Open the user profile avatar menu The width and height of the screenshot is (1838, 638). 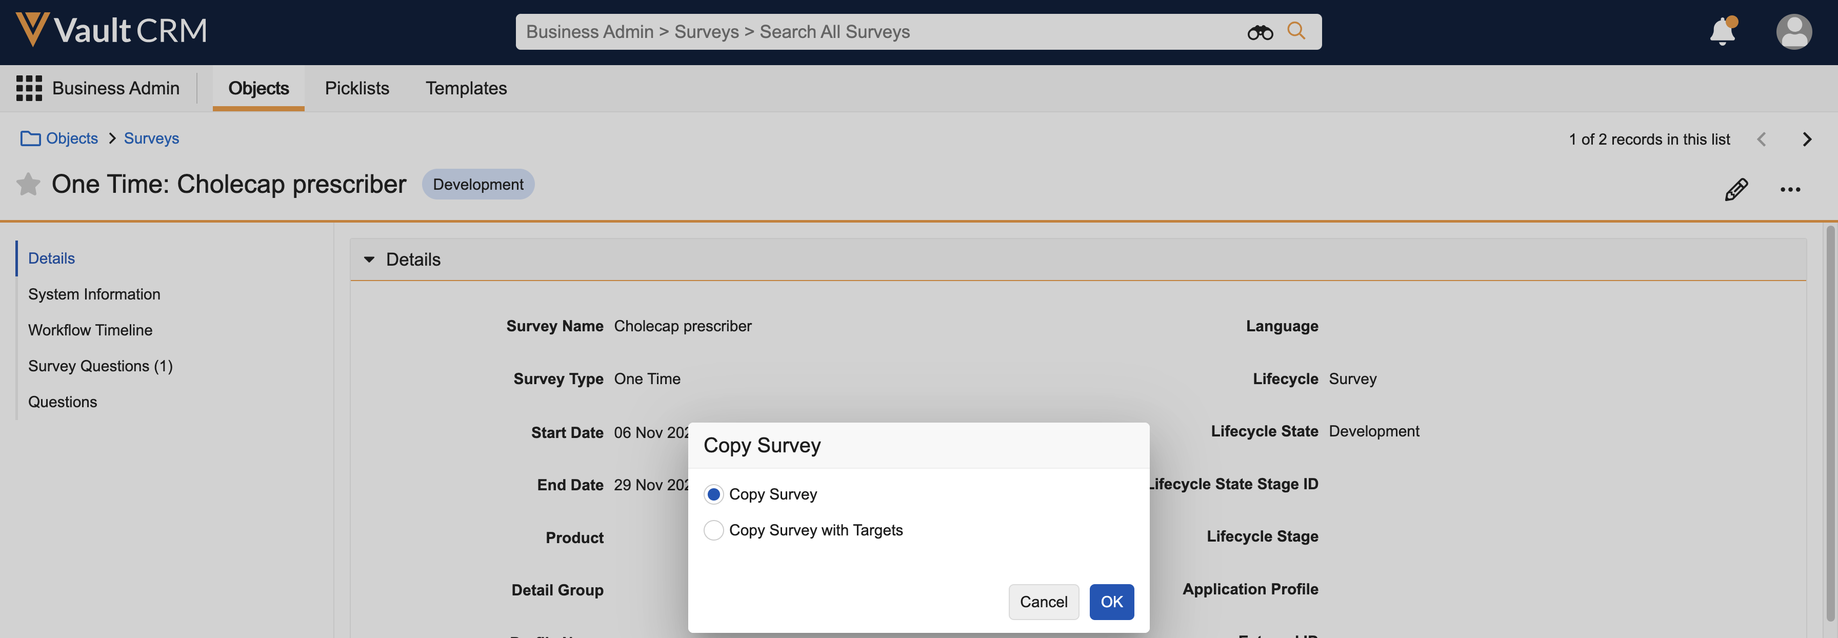pos(1793,32)
